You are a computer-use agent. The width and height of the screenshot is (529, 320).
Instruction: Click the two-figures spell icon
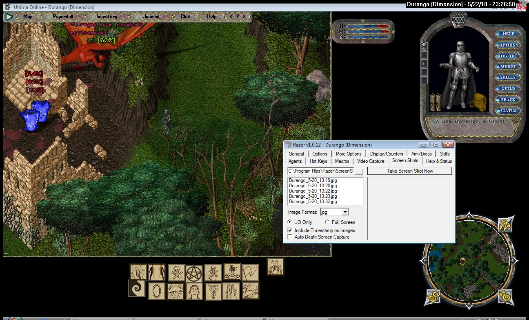tap(157, 272)
